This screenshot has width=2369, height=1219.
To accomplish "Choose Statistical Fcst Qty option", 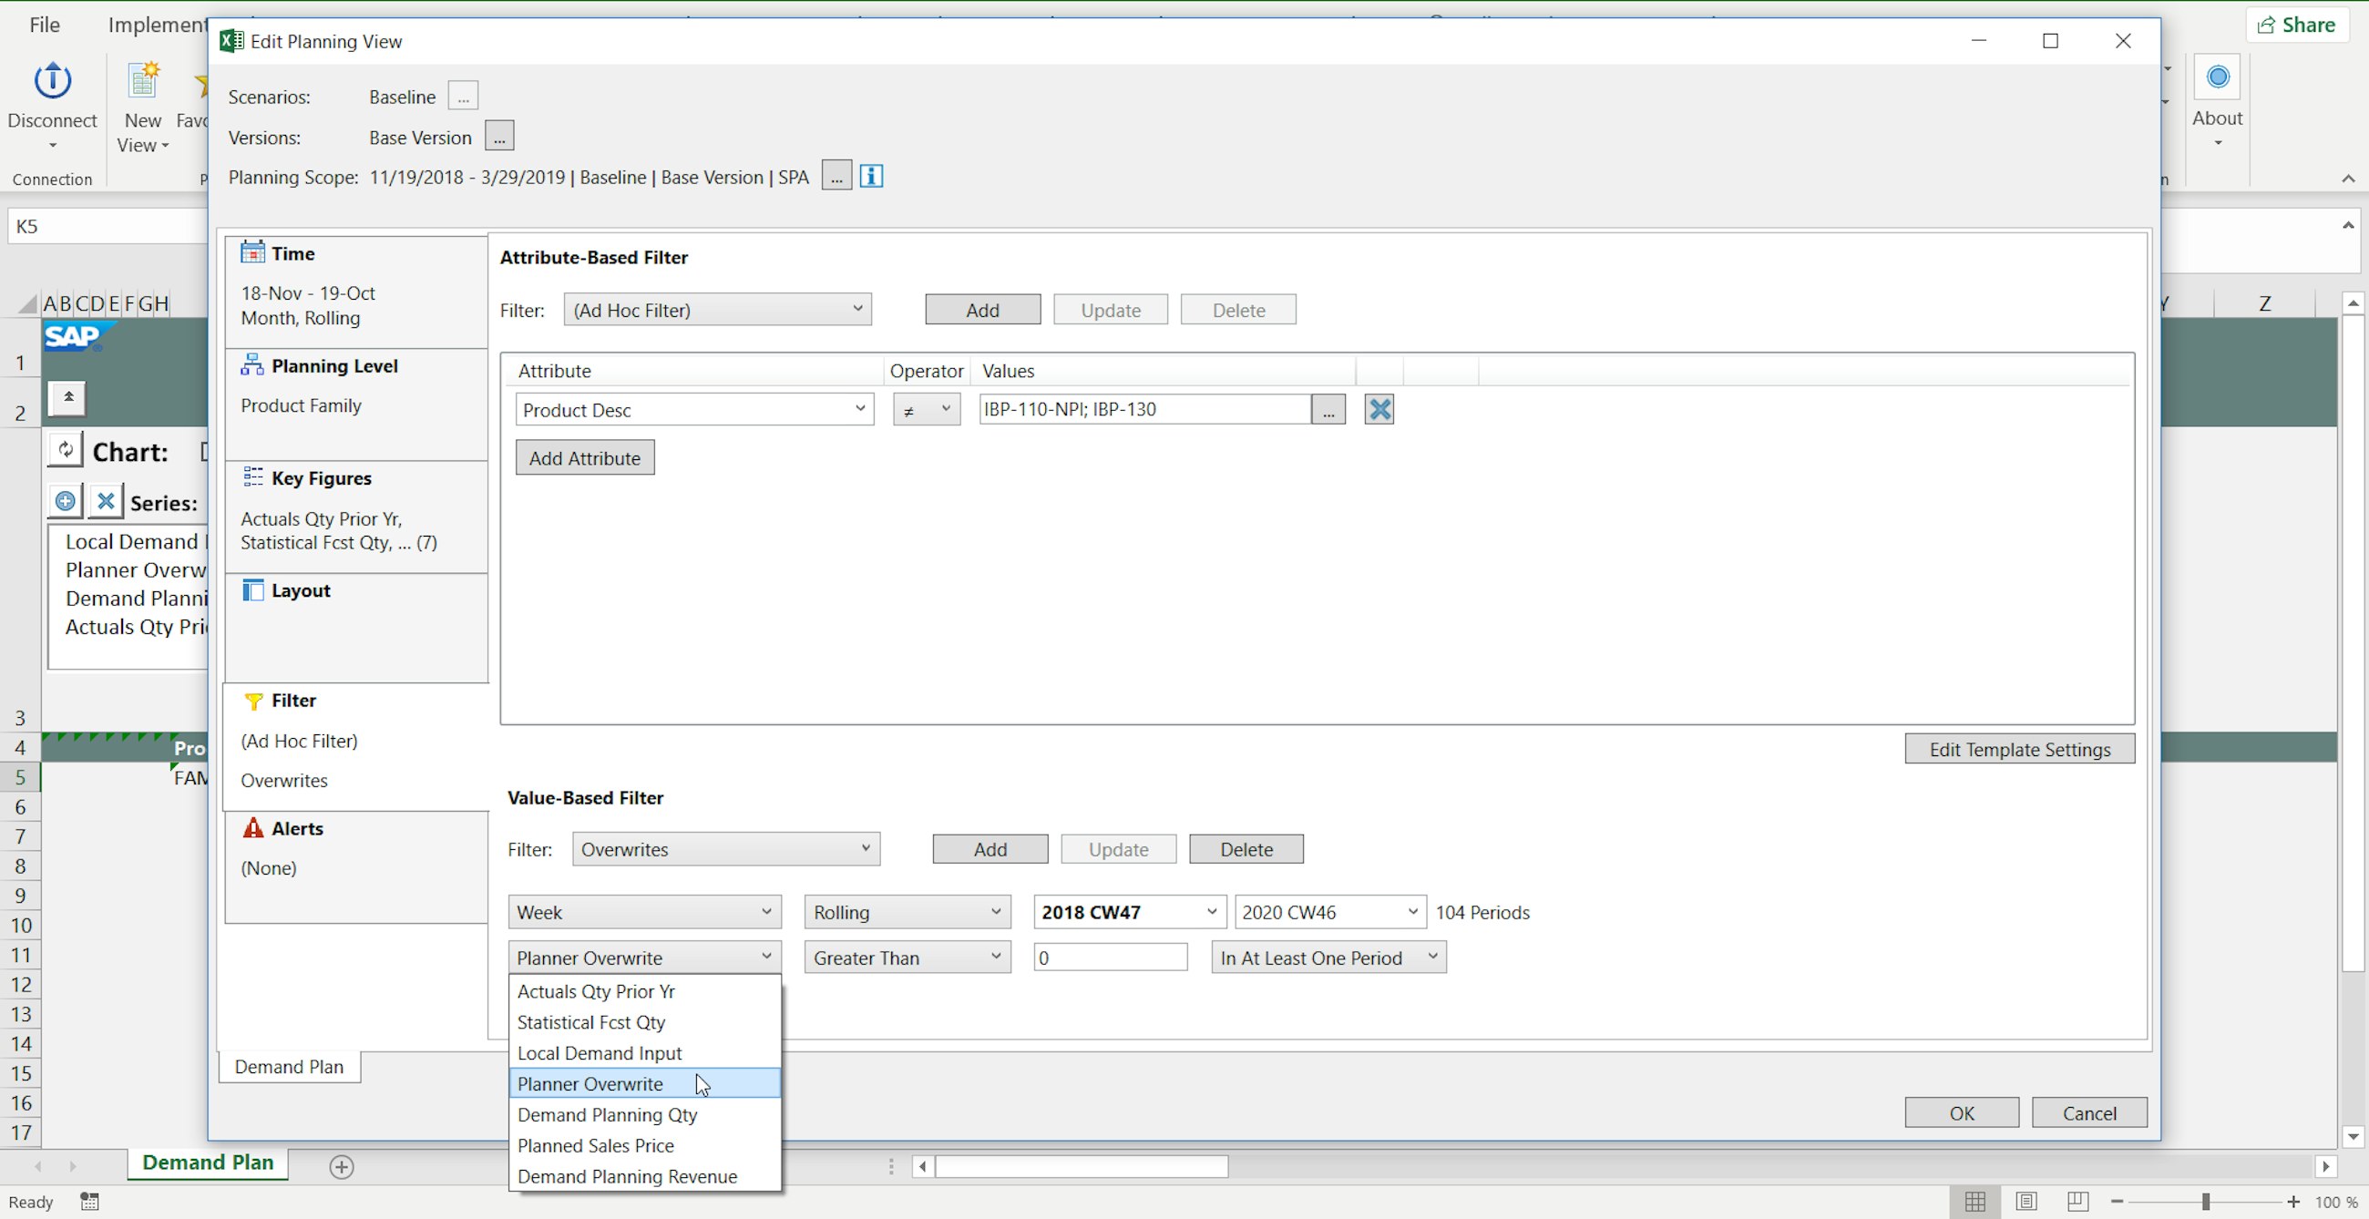I will (x=590, y=1022).
